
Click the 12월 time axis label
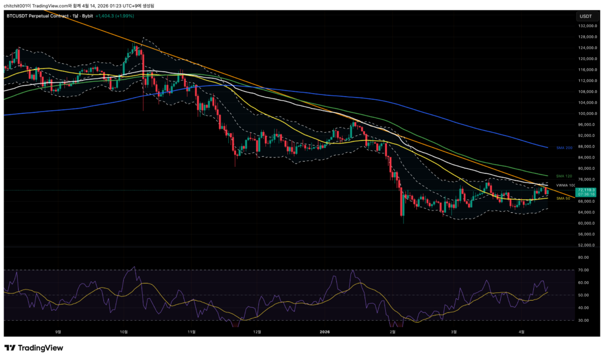(257, 331)
